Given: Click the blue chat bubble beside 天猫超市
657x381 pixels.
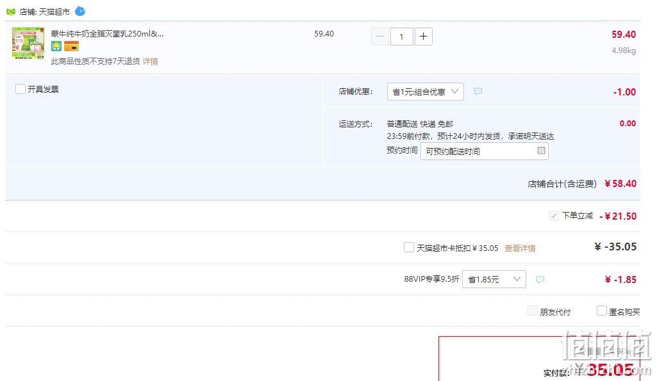Looking at the screenshot, I should point(80,12).
